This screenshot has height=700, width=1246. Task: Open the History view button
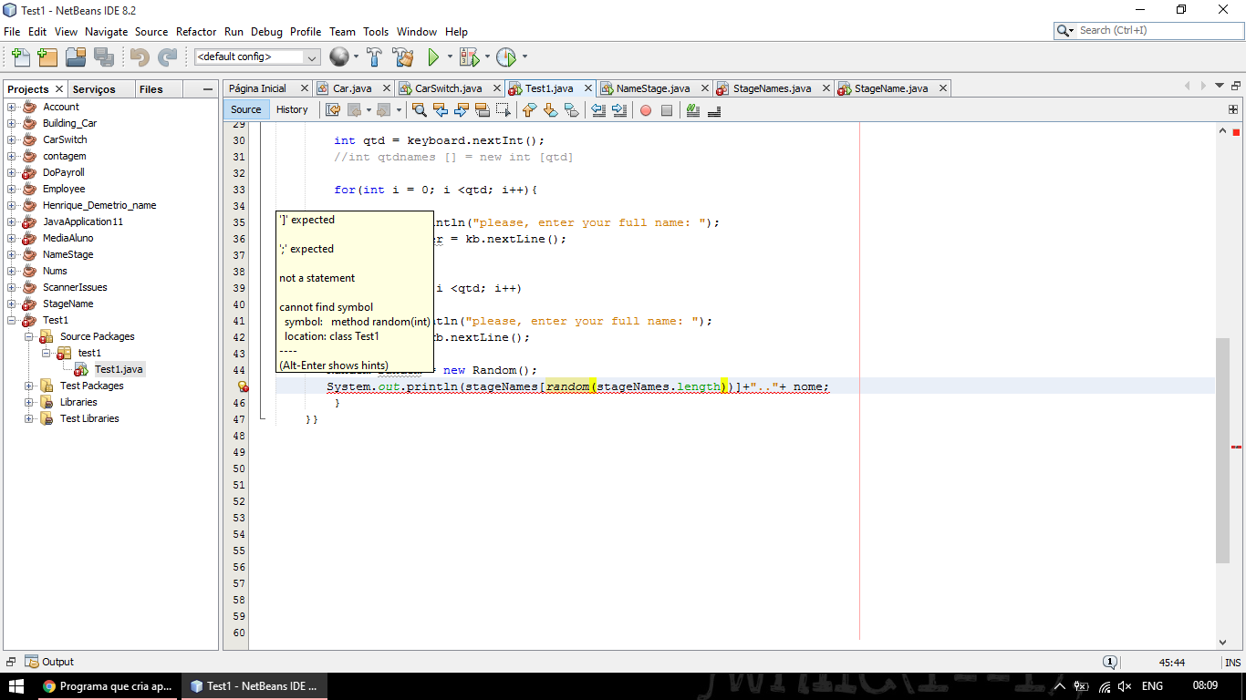click(292, 110)
